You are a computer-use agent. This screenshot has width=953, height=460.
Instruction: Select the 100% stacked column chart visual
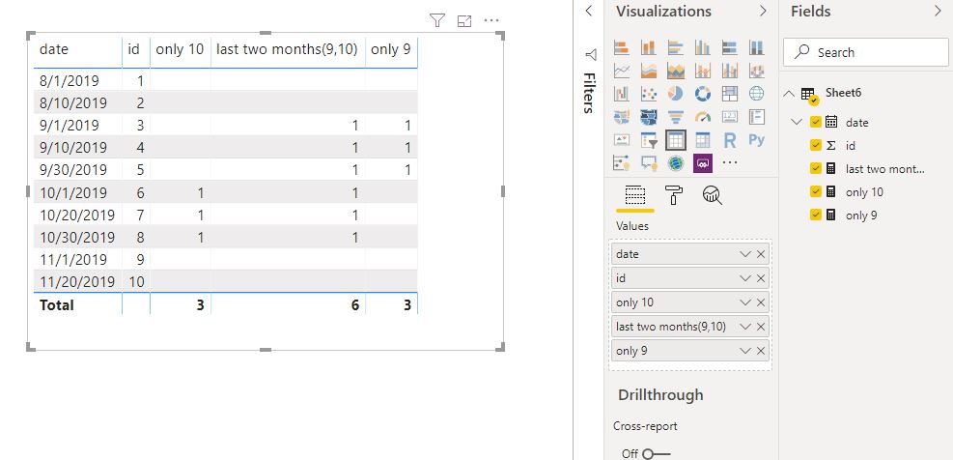[757, 47]
